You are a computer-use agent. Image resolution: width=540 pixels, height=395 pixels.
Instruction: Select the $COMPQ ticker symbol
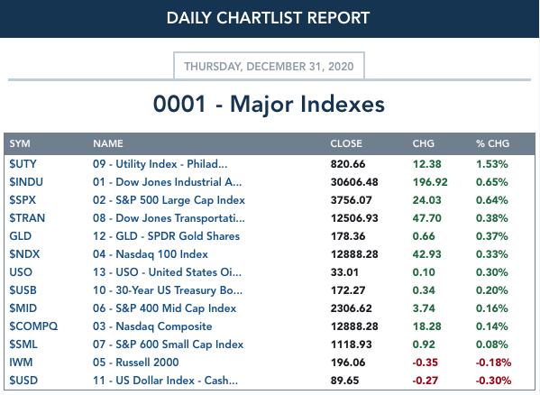click(33, 326)
